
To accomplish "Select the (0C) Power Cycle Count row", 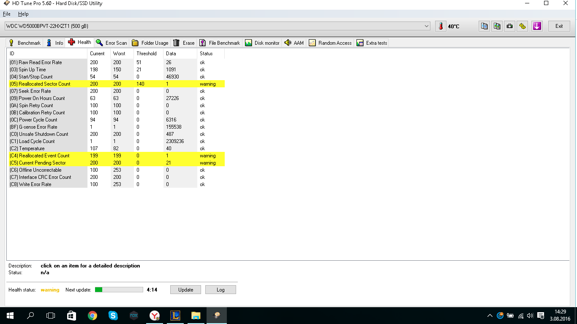I will (116, 120).
